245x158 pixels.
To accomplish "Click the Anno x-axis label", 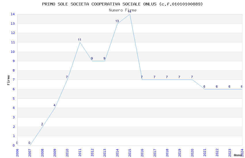I will point(238,155).
